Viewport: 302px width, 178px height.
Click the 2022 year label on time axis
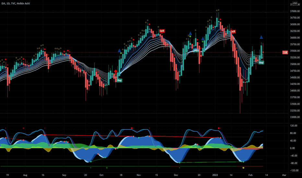(x=215, y=175)
